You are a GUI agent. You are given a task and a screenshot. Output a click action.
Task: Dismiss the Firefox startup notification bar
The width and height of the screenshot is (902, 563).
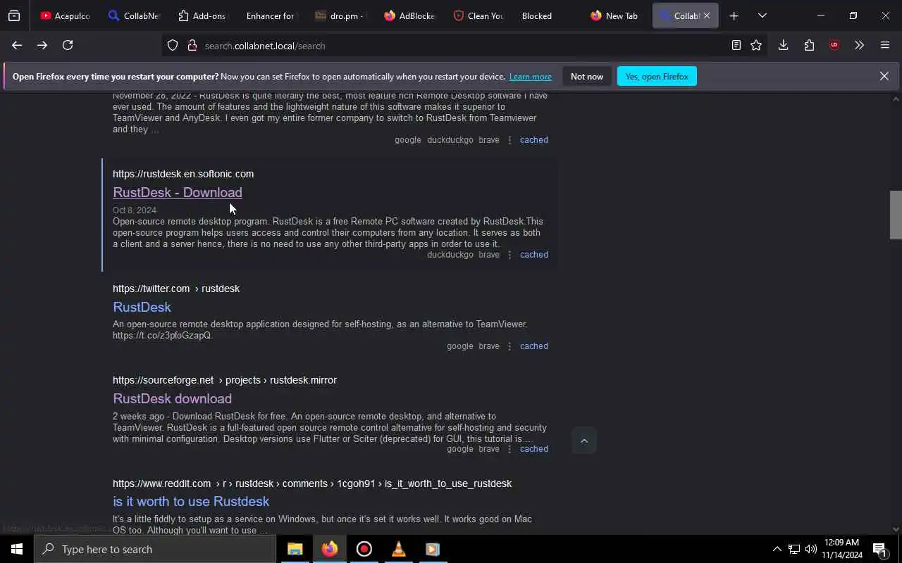(x=884, y=76)
